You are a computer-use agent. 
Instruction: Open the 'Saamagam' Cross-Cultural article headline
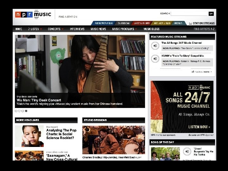pyautogui.click(x=62, y=157)
